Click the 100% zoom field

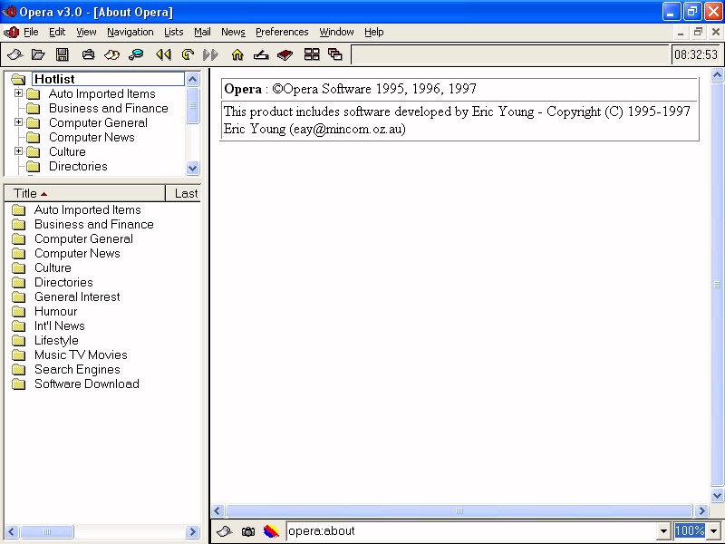tap(690, 531)
